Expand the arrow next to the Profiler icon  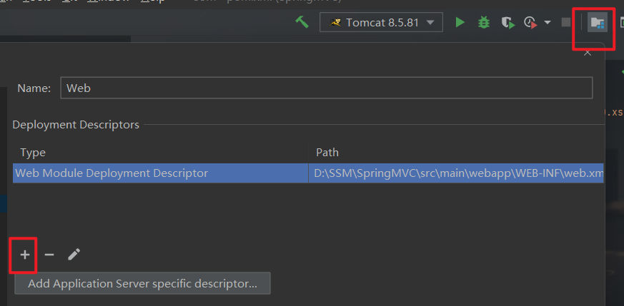pyautogui.click(x=548, y=22)
